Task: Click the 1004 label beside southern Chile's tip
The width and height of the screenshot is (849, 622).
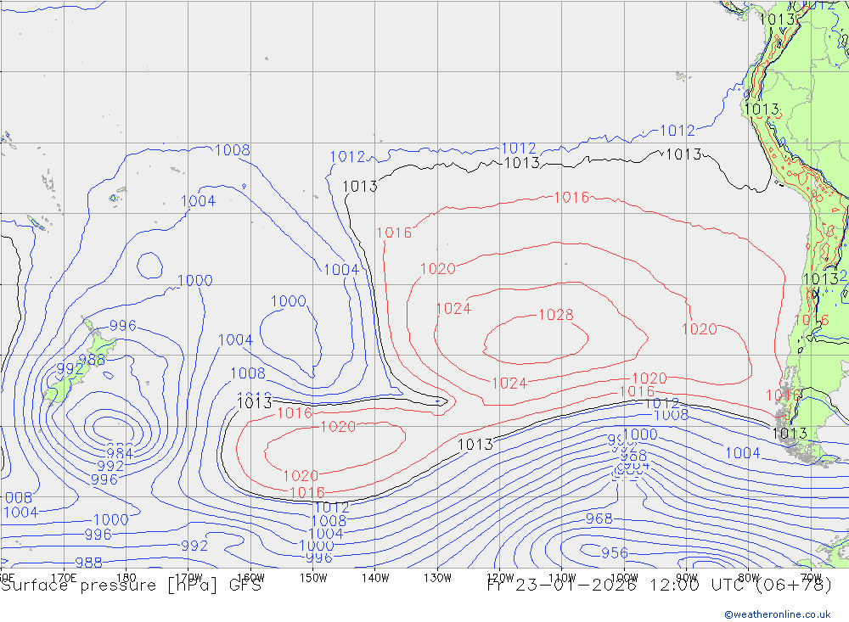Action: (x=742, y=453)
